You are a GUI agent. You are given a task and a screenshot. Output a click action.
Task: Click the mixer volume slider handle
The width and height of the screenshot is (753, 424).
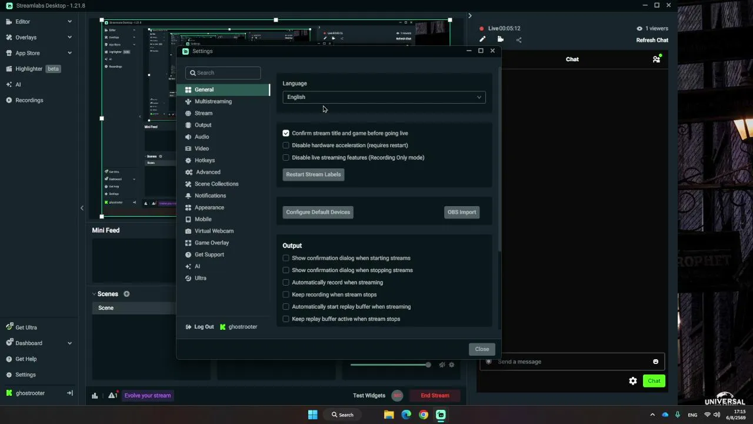pos(428,365)
